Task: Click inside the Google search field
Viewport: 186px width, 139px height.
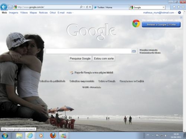Action: 89,51
